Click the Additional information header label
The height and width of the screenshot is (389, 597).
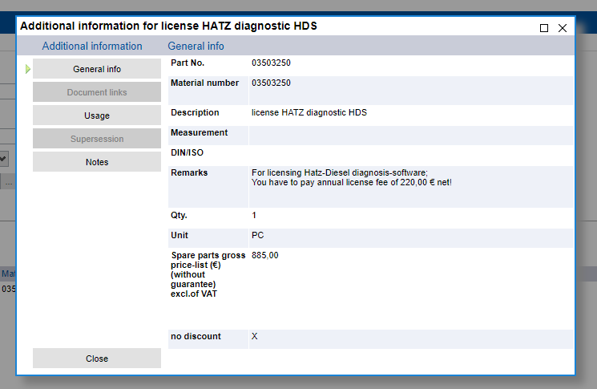pyautogui.click(x=92, y=46)
